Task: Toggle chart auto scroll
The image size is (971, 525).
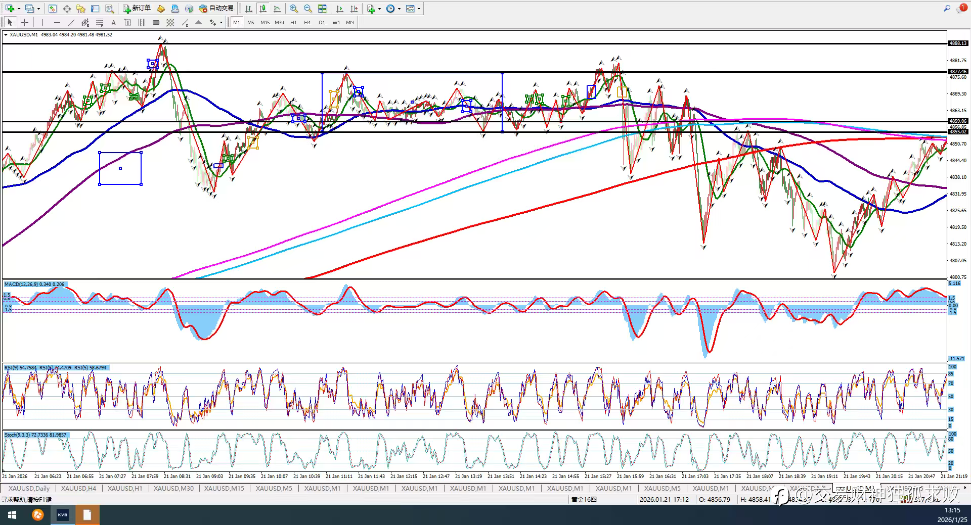Action: click(340, 9)
